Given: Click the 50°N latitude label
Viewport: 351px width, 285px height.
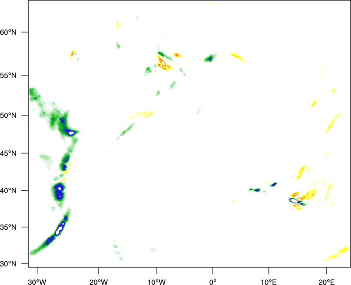Looking at the screenshot, I should click(8, 115).
